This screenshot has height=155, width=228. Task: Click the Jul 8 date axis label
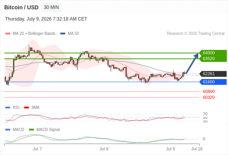coord(104,149)
